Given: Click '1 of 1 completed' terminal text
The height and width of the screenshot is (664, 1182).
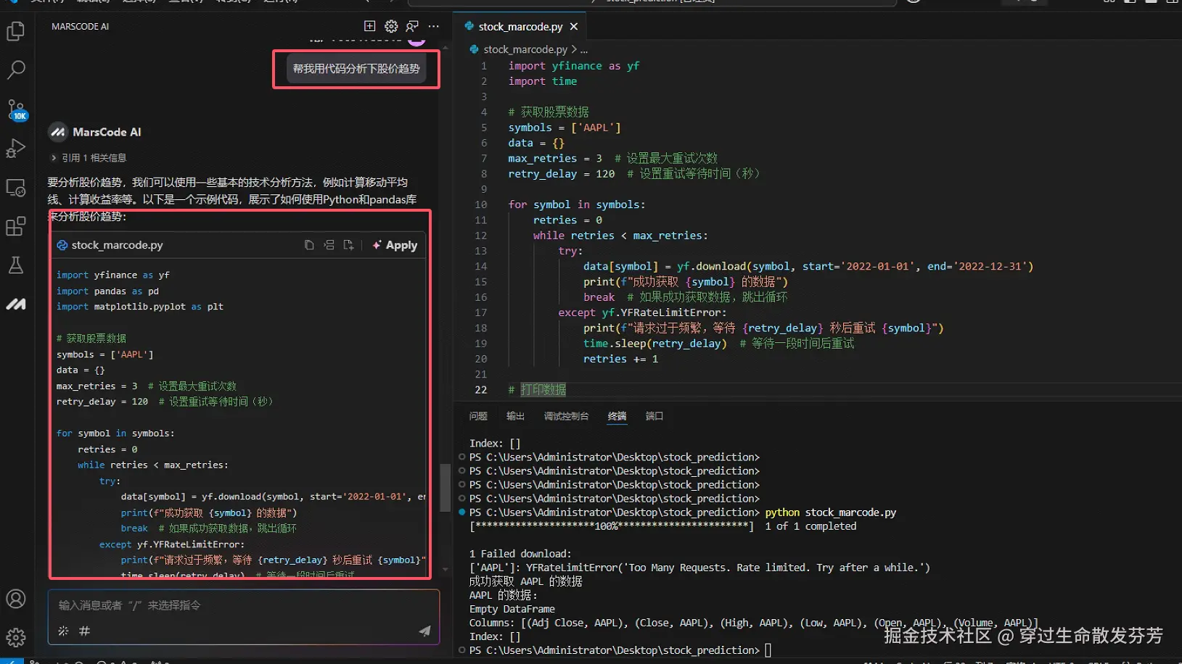Looking at the screenshot, I should pyautogui.click(x=810, y=526).
